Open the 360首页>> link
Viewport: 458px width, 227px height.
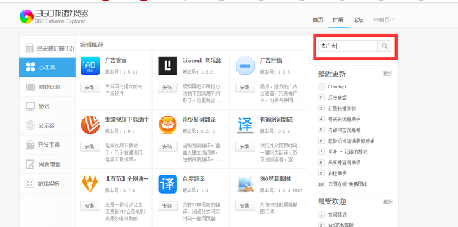point(383,20)
